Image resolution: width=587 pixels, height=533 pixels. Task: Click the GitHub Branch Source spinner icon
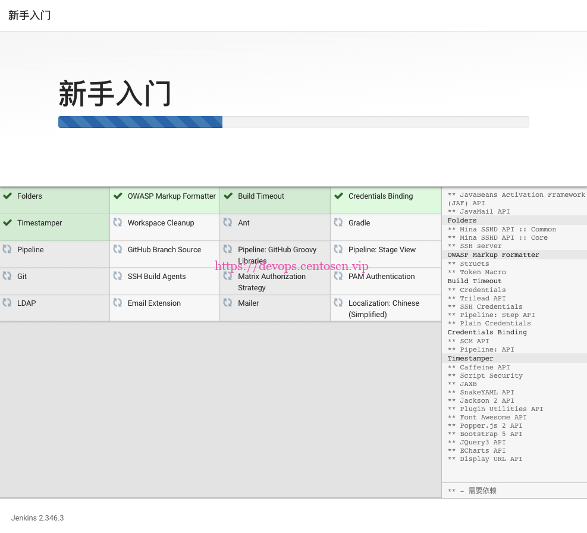point(118,250)
